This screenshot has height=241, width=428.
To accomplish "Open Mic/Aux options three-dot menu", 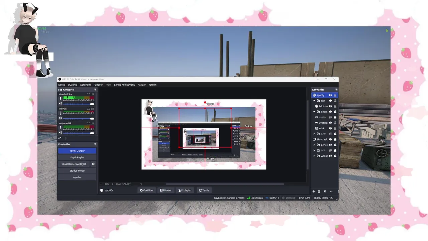I will coord(61,113).
